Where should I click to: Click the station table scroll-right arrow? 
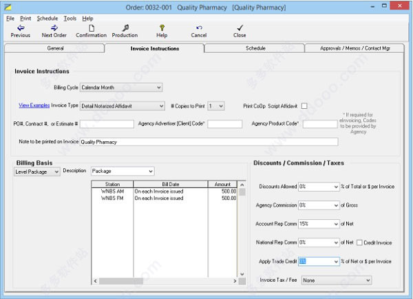[235, 281]
